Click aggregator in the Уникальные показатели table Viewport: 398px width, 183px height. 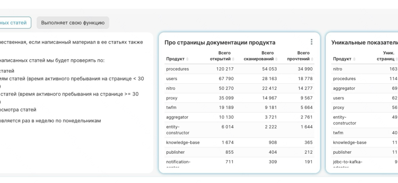[x=344, y=88]
